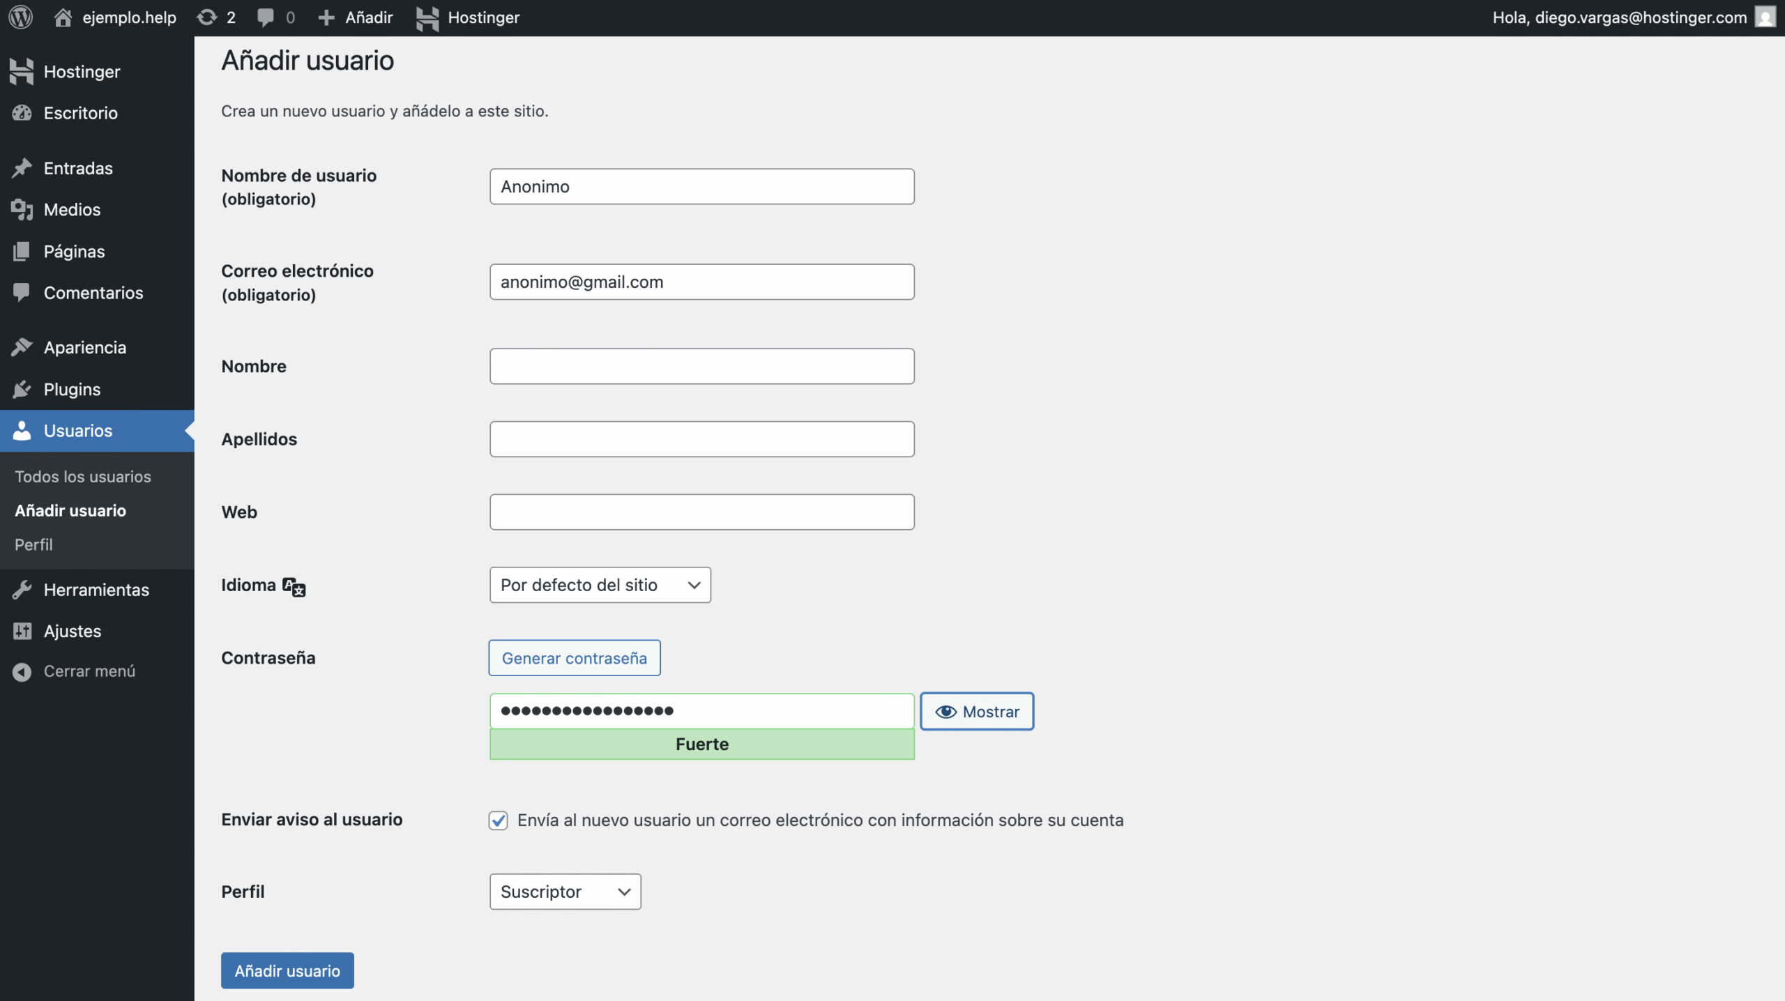The width and height of the screenshot is (1785, 1001).
Task: Show the password with Mostrar button
Action: pos(976,712)
